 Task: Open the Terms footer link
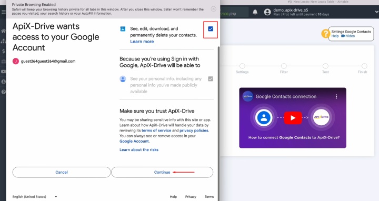click(x=209, y=197)
